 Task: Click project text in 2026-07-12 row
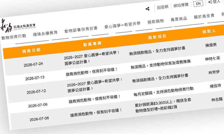pos(94,85)
